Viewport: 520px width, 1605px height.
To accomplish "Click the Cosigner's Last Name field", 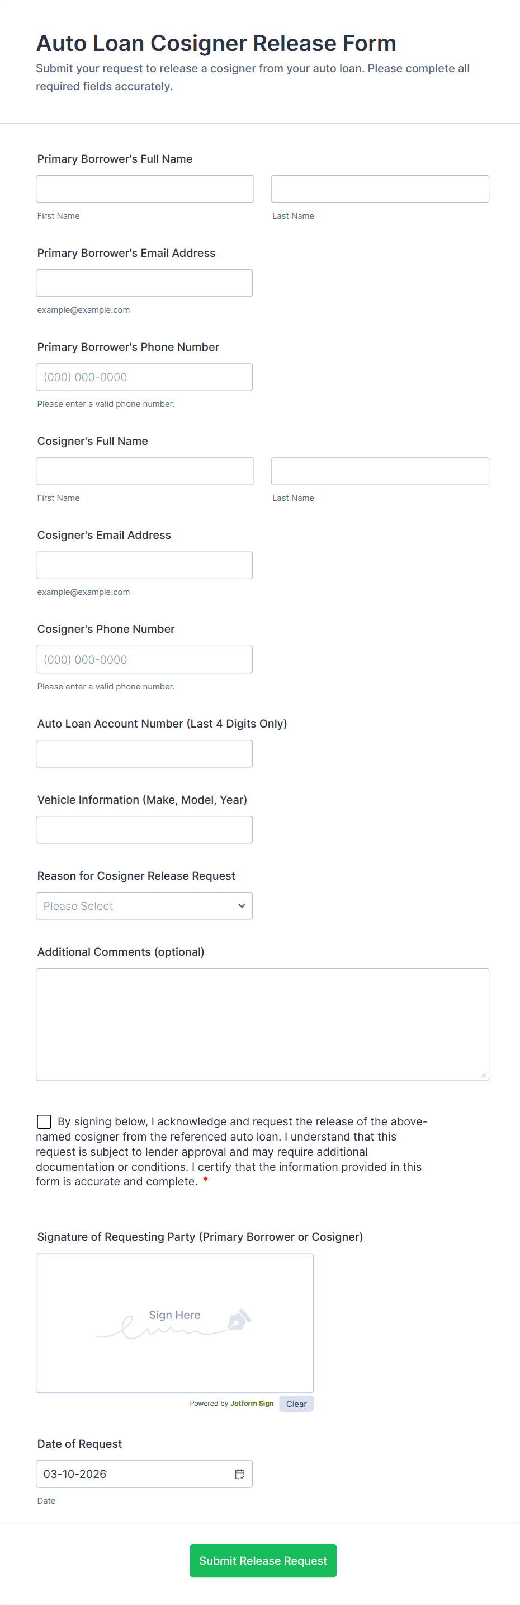I will click(x=380, y=471).
